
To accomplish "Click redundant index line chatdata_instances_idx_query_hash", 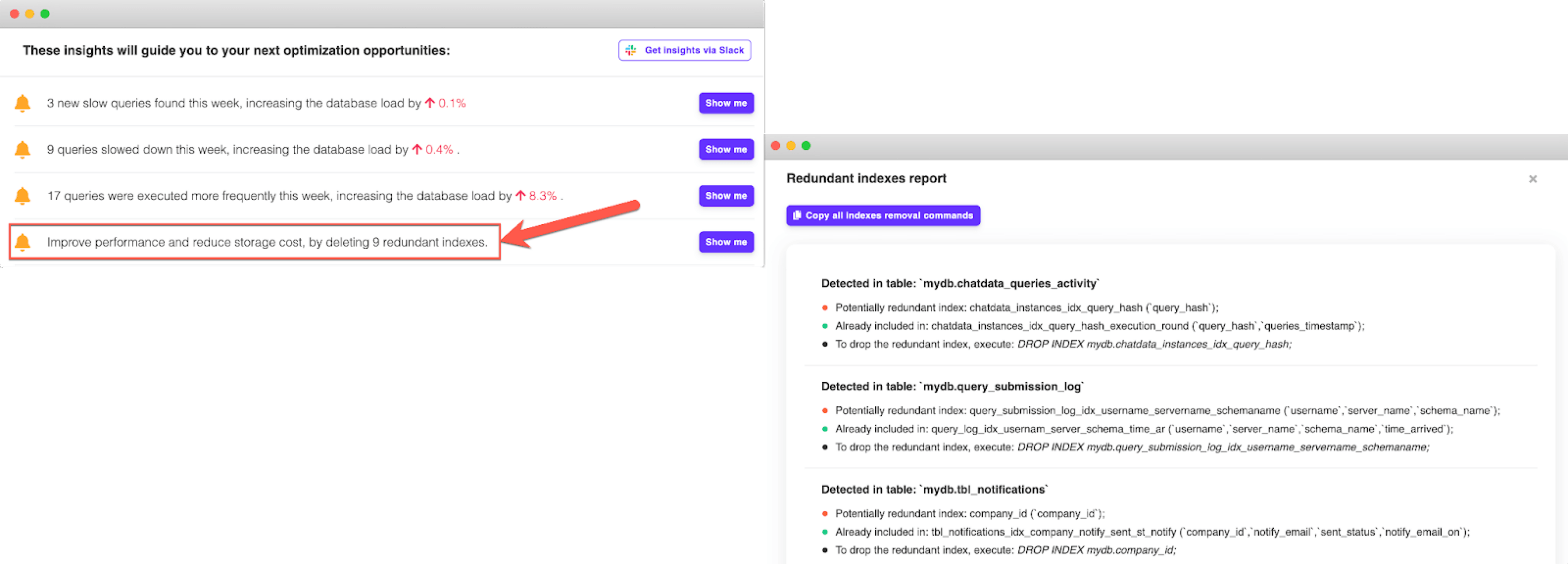I will (x=1027, y=307).
